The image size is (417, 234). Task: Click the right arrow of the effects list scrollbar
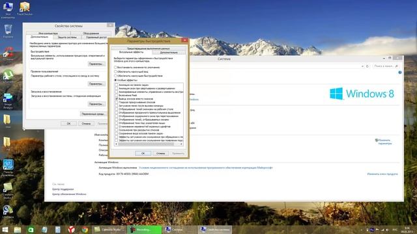pyautogui.click(x=181, y=144)
